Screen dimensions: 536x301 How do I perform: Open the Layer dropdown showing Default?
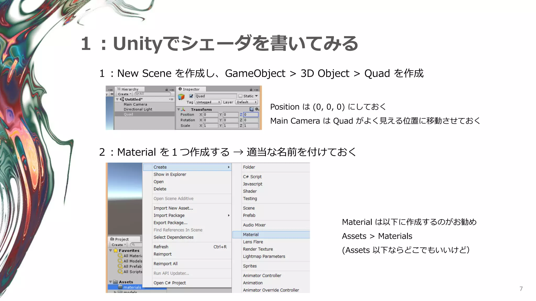[x=247, y=102]
